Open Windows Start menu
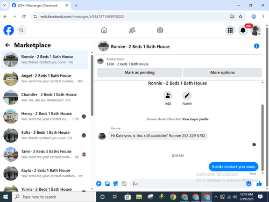 [5, 197]
